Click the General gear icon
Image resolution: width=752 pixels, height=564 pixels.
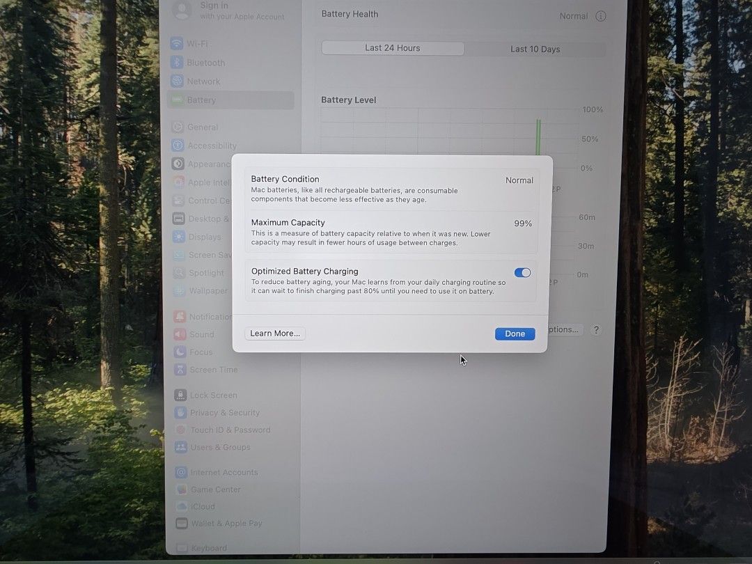pos(178,127)
